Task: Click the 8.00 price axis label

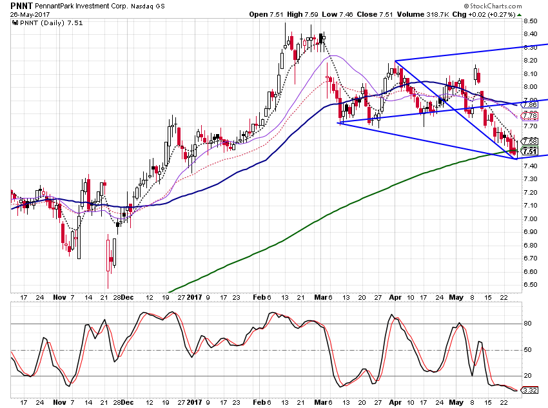Action: [x=531, y=87]
